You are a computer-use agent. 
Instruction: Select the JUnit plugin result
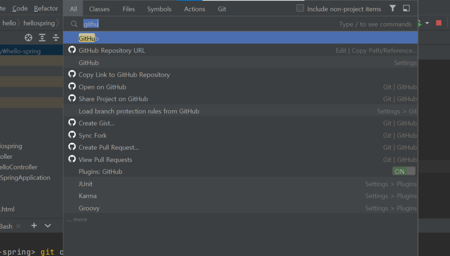(x=240, y=184)
